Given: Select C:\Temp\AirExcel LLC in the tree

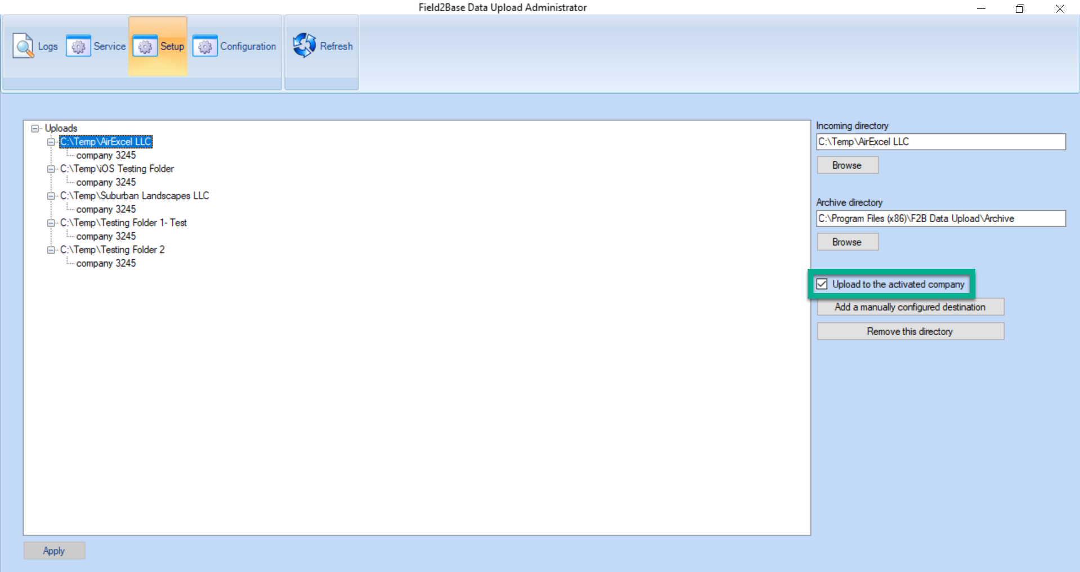Looking at the screenshot, I should click(x=106, y=142).
